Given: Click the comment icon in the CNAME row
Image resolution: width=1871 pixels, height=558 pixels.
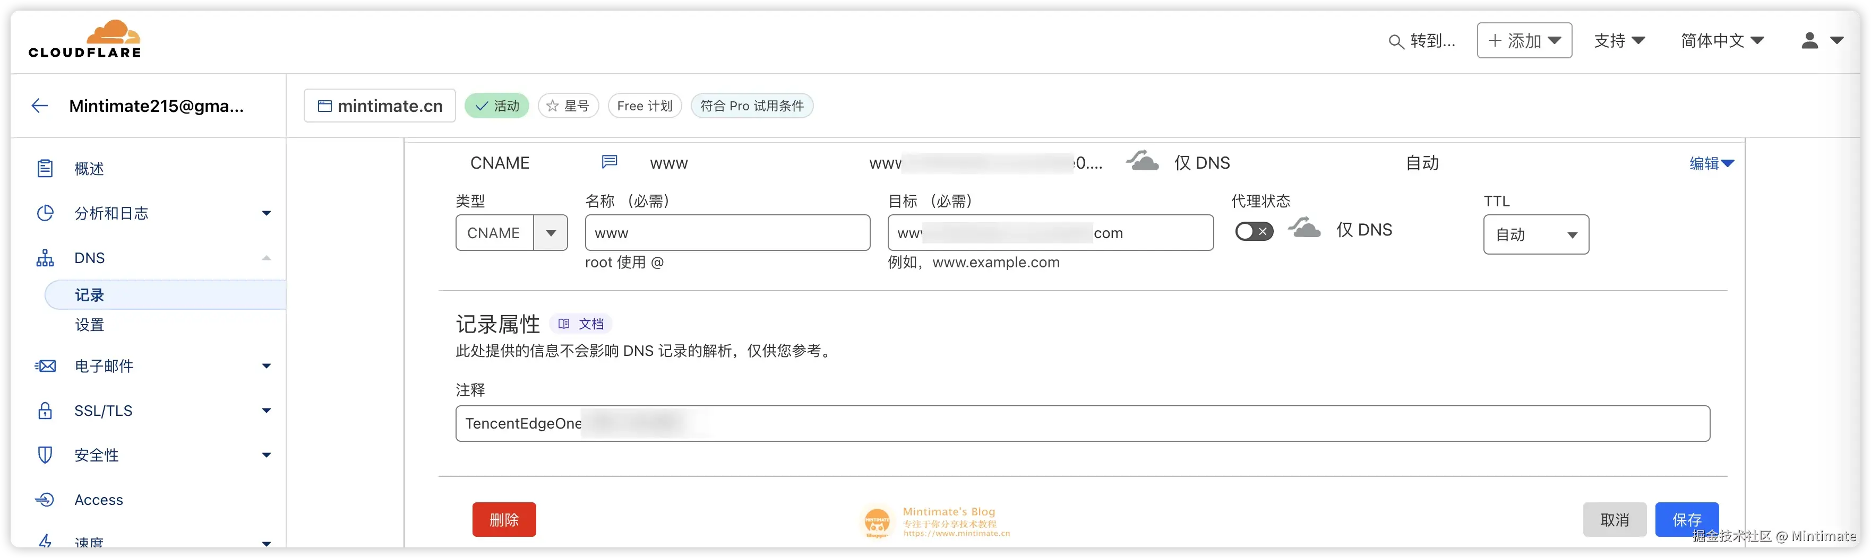Looking at the screenshot, I should (610, 161).
